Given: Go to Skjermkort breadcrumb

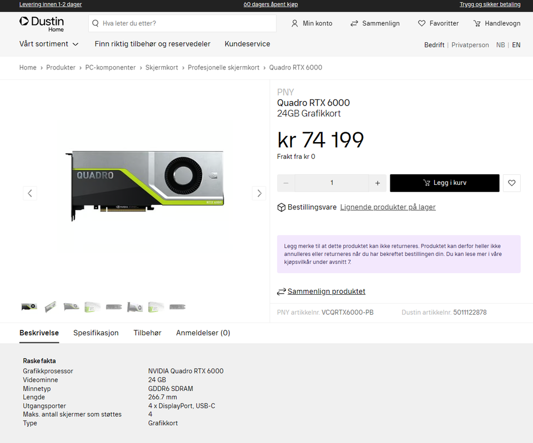Looking at the screenshot, I should 162,67.
